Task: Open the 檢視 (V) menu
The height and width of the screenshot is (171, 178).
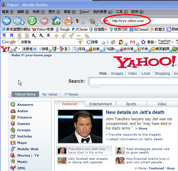Action: [39, 12]
